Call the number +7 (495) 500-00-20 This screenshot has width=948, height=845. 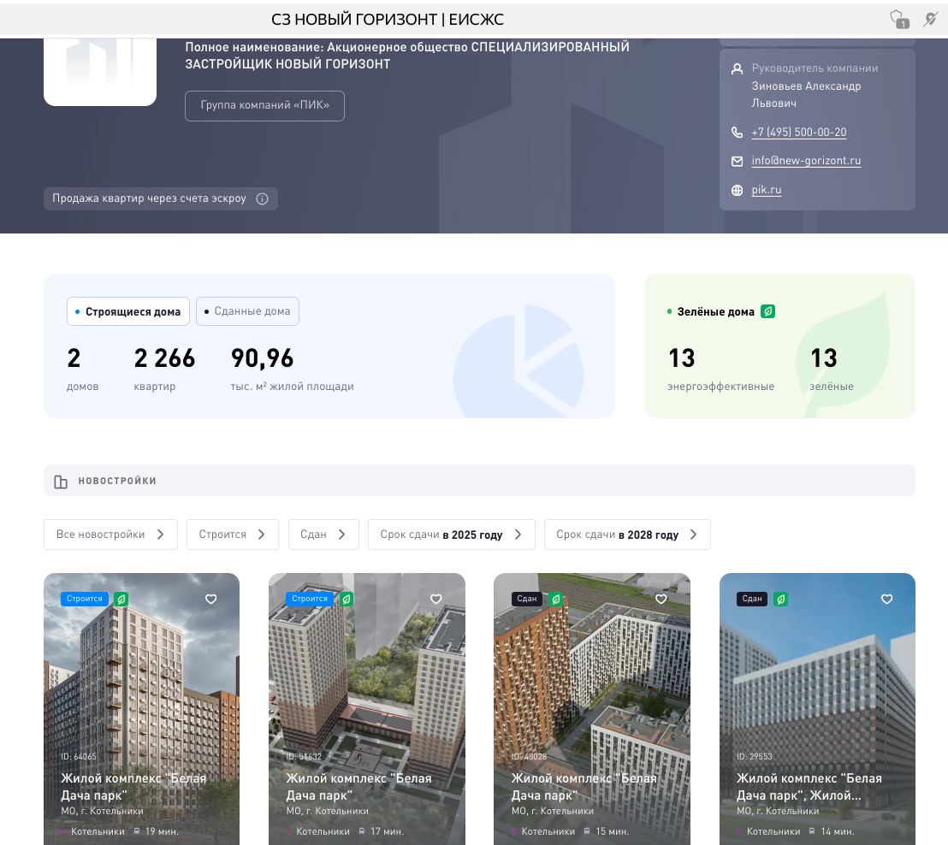[798, 133]
